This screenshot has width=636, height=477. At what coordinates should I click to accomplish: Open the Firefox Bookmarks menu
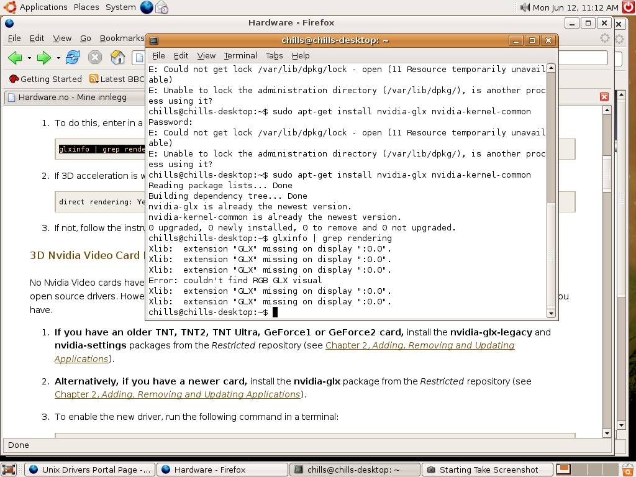pyautogui.click(x=122, y=38)
